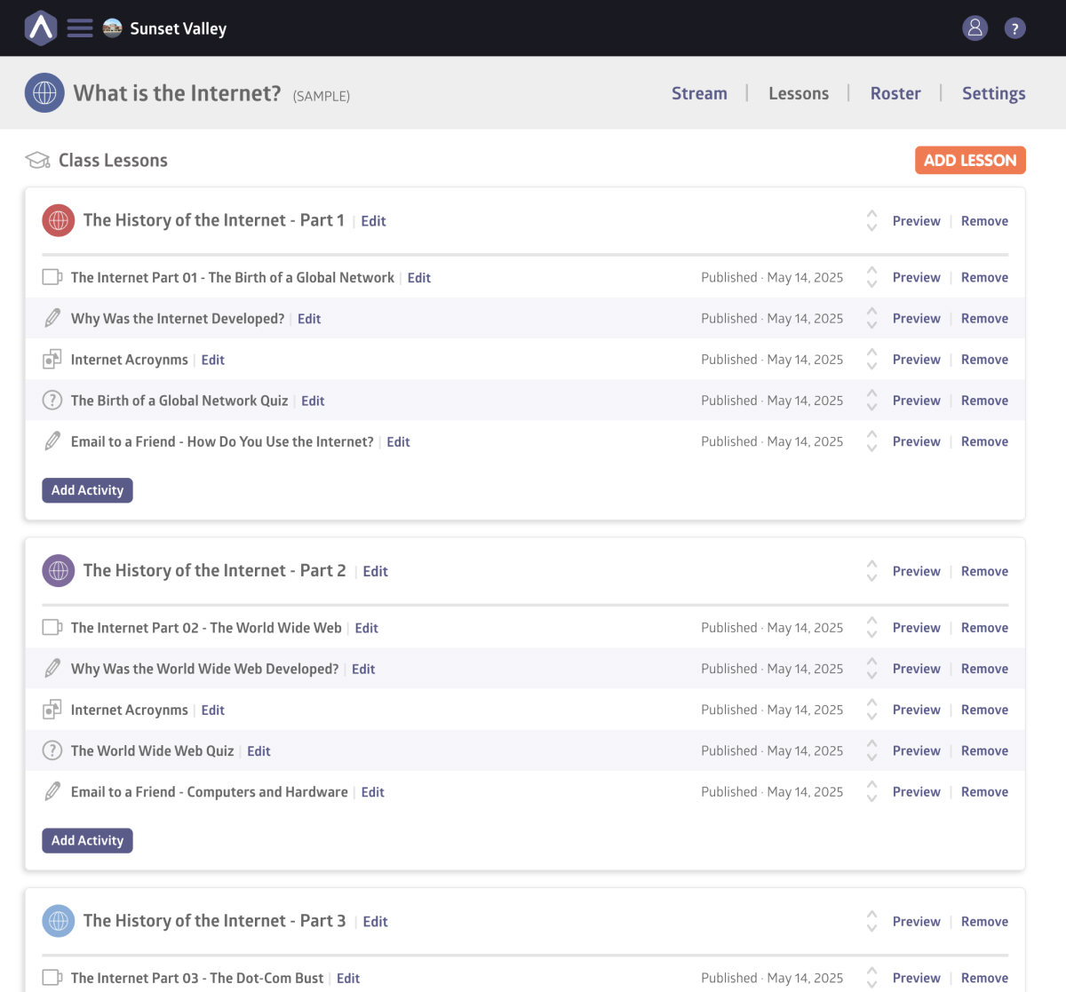The height and width of the screenshot is (992, 1066).
Task: Click the light blue globe icon for Part 3
Action: click(59, 921)
